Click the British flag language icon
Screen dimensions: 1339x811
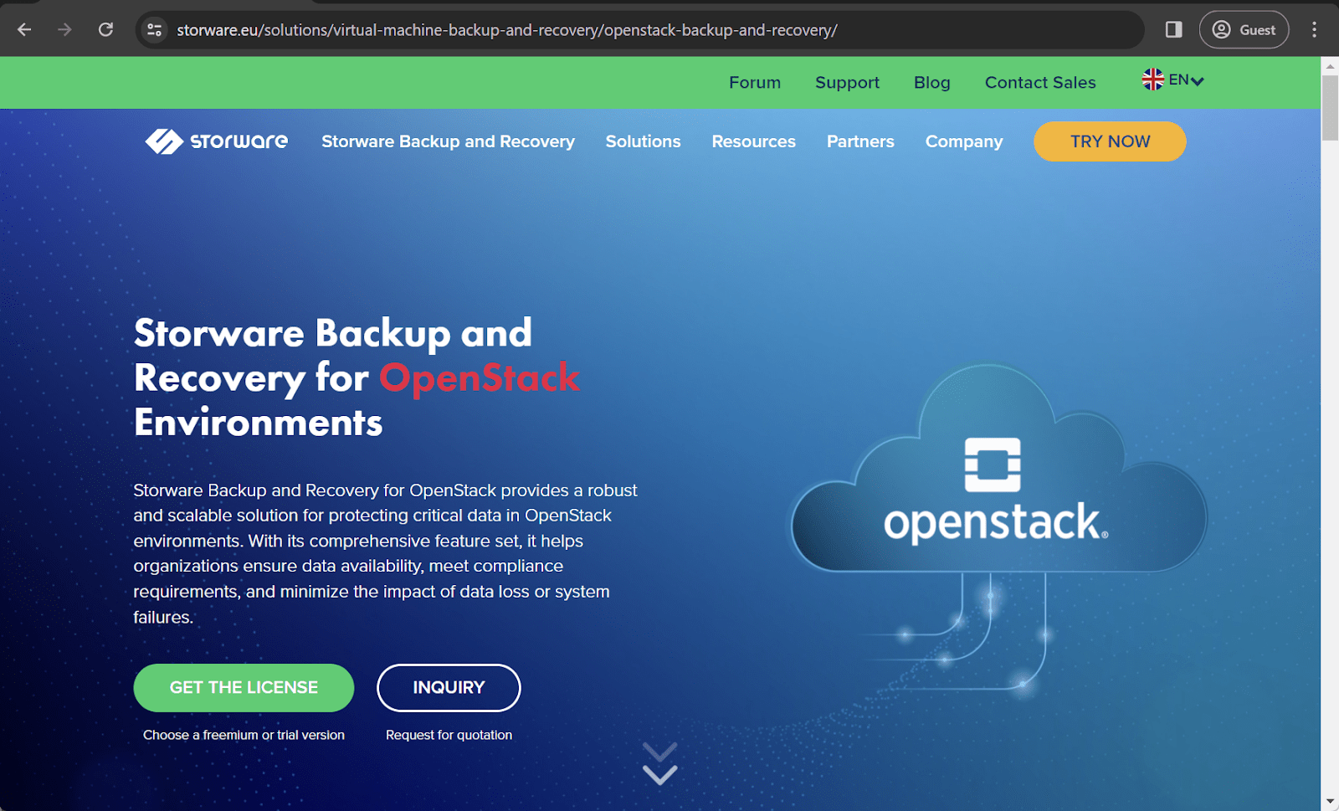coord(1152,80)
